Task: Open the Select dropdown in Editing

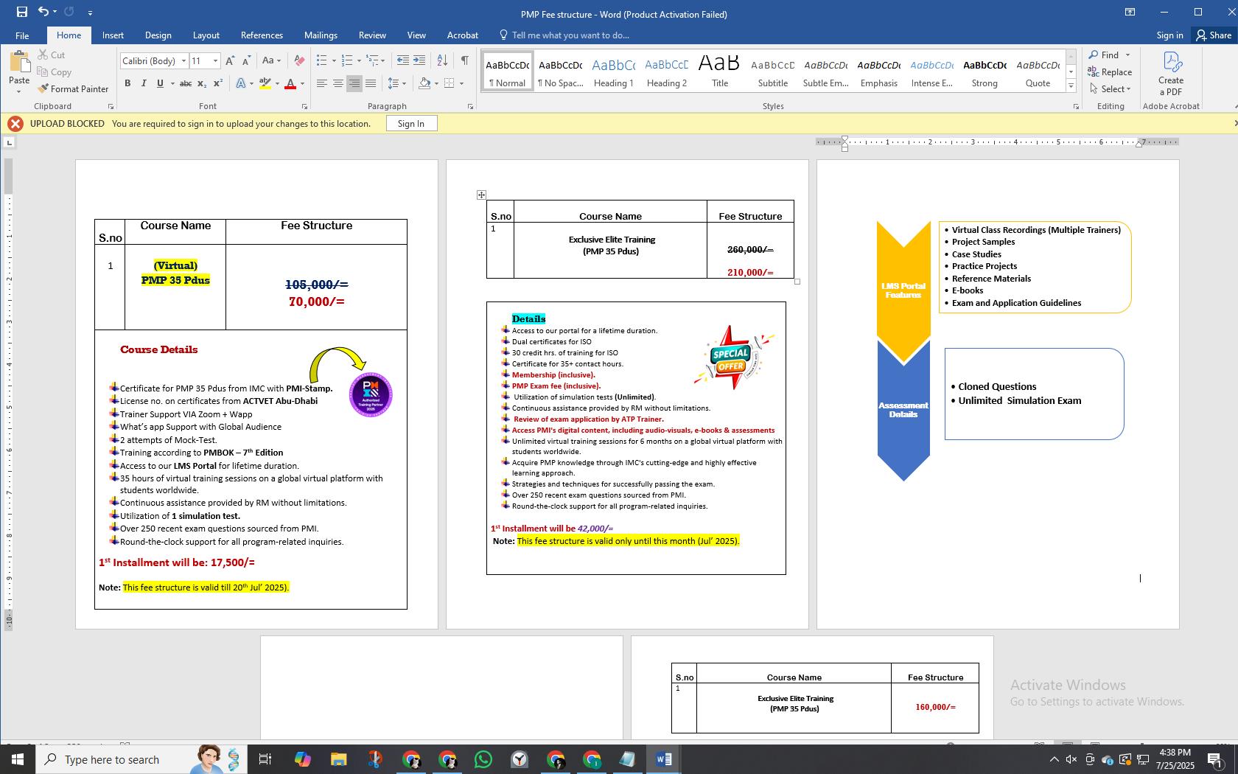Action: point(1110,89)
